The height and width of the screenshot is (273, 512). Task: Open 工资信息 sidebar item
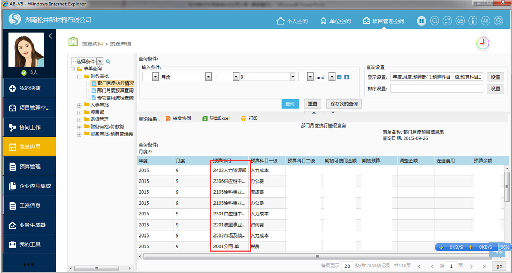pyautogui.click(x=29, y=205)
